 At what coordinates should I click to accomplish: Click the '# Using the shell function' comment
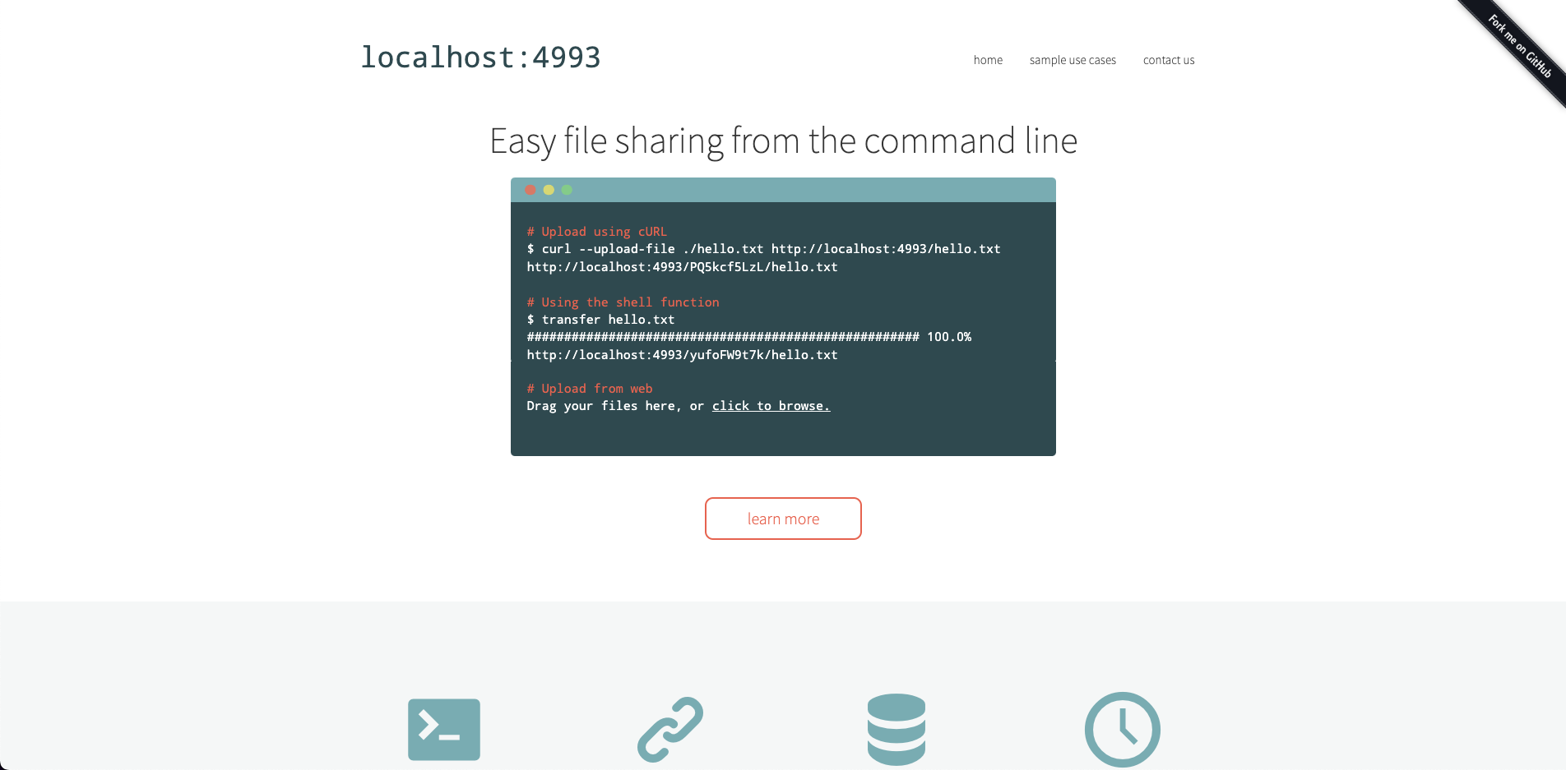623,302
